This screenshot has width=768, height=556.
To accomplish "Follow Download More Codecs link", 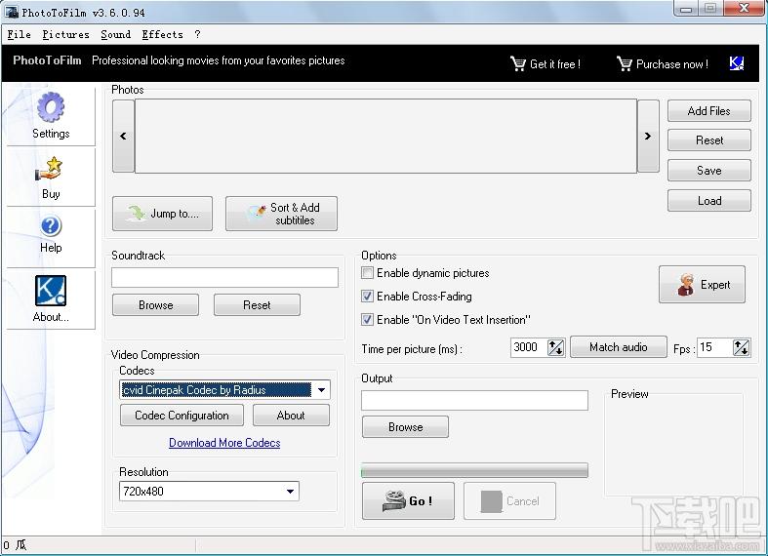I will (x=224, y=443).
